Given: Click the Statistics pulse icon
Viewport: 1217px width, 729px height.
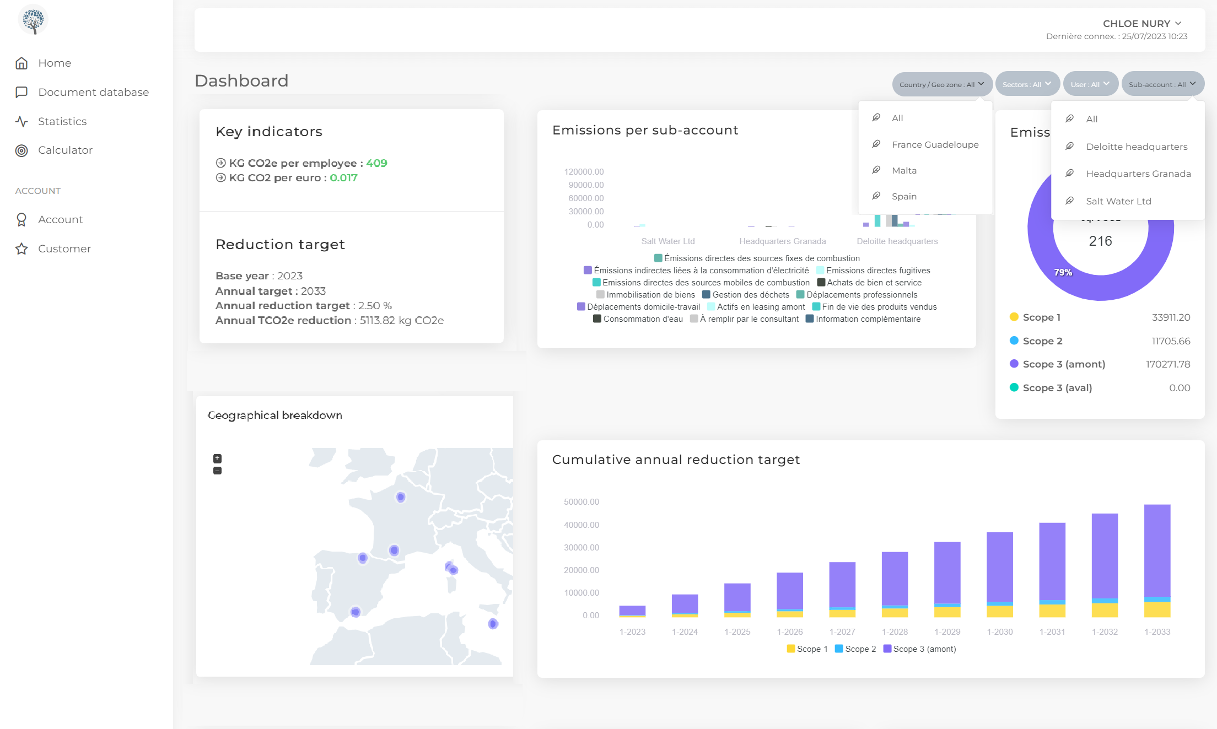Looking at the screenshot, I should pos(21,121).
